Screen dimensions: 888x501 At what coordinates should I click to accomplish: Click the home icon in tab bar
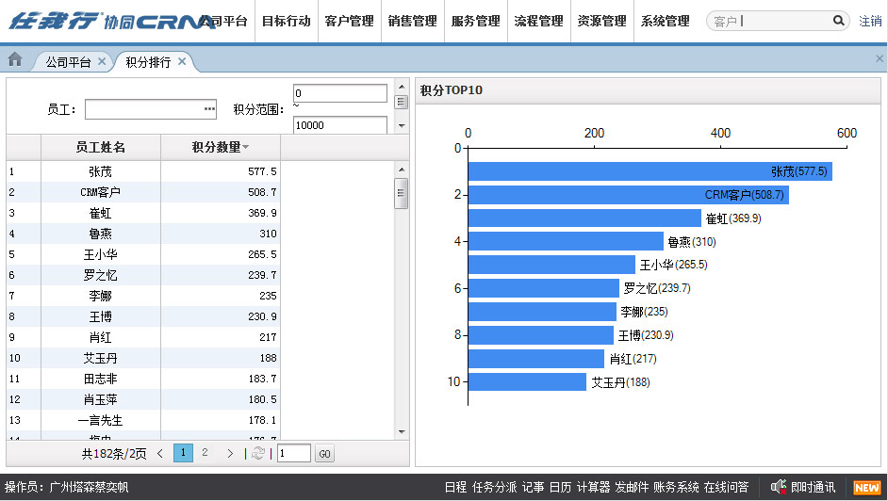point(15,60)
